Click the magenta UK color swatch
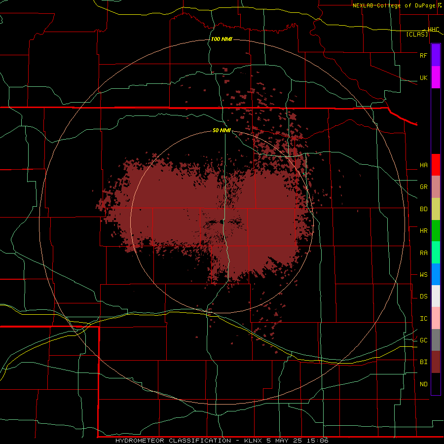The image size is (444, 444). pyautogui.click(x=436, y=77)
